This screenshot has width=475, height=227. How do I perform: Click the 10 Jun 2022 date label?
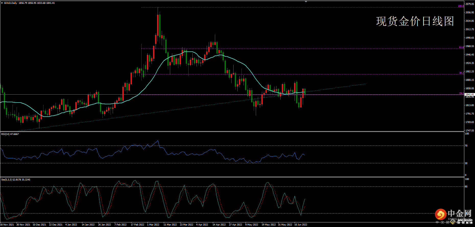pyautogui.click(x=300, y=225)
